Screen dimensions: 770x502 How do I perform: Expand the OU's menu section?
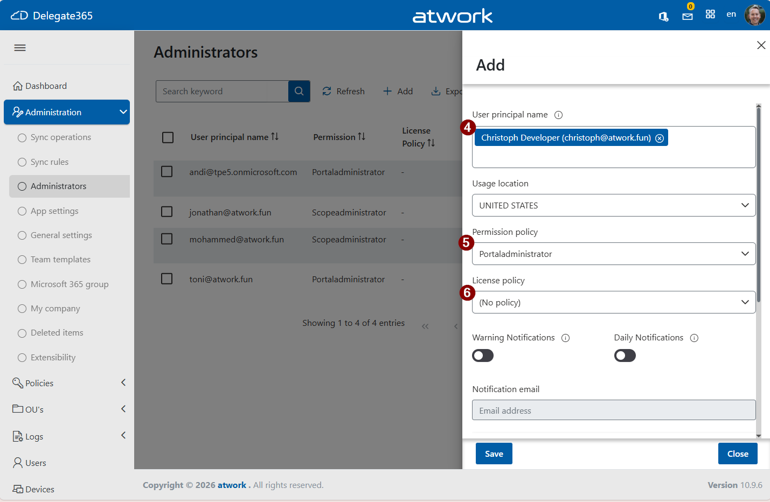[x=67, y=409]
